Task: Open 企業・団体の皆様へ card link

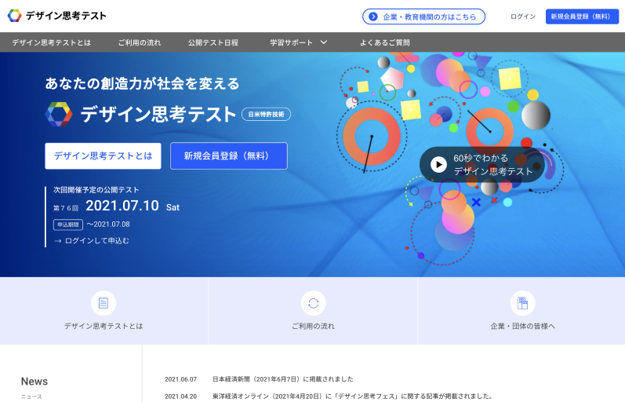Action: pos(522,326)
